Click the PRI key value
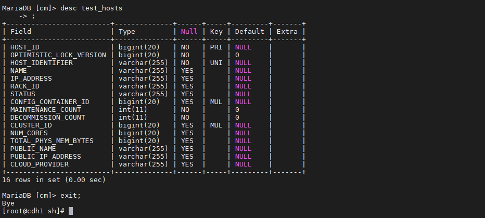Image resolution: width=485 pixels, height=218 pixels. click(216, 47)
